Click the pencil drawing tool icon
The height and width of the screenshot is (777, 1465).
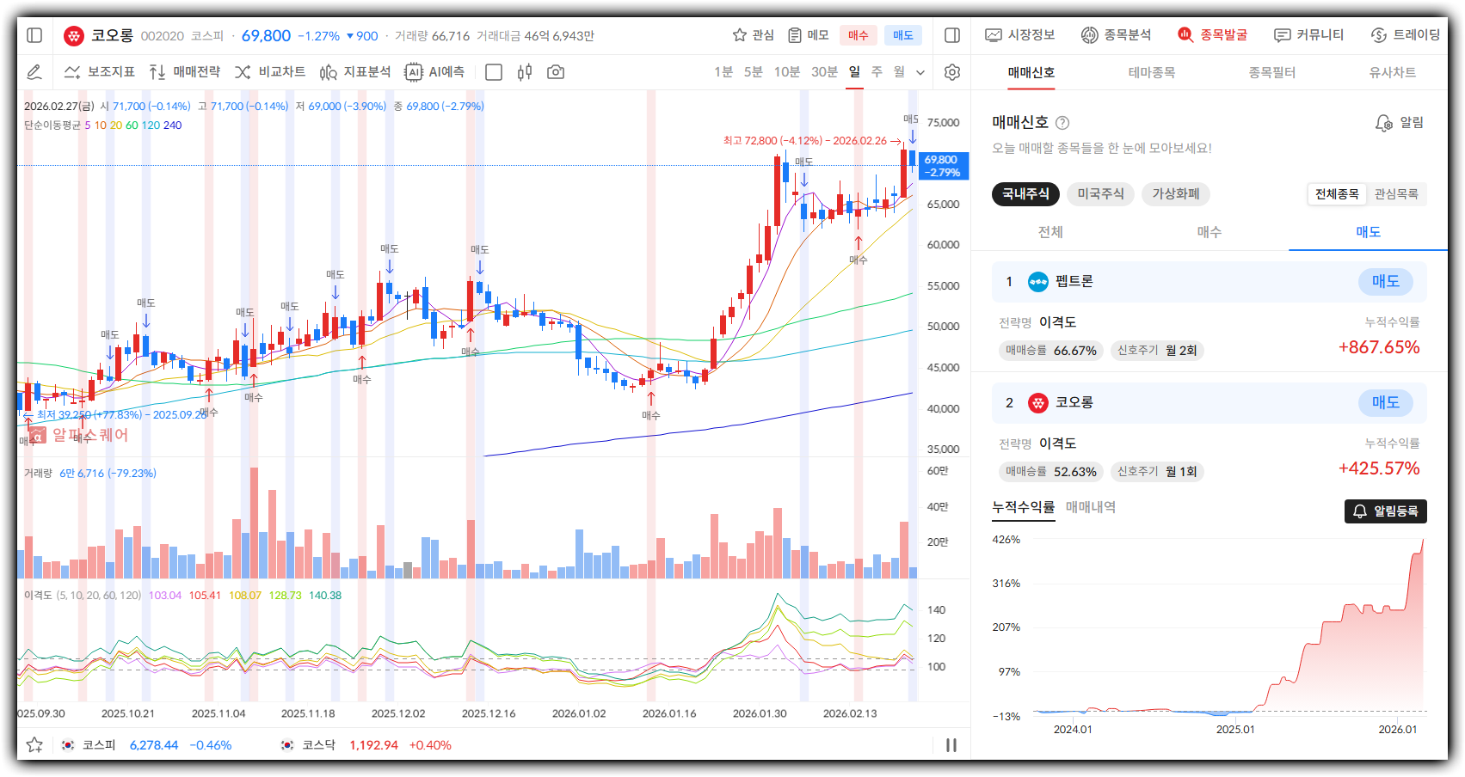[34, 72]
